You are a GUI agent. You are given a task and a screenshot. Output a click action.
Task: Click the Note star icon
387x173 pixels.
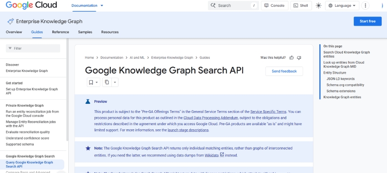pyautogui.click(x=88, y=148)
